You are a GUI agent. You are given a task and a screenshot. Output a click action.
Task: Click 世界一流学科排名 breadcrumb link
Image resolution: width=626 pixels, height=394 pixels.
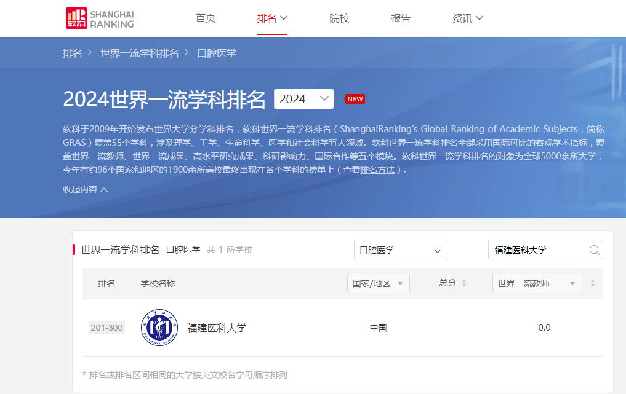[139, 53]
